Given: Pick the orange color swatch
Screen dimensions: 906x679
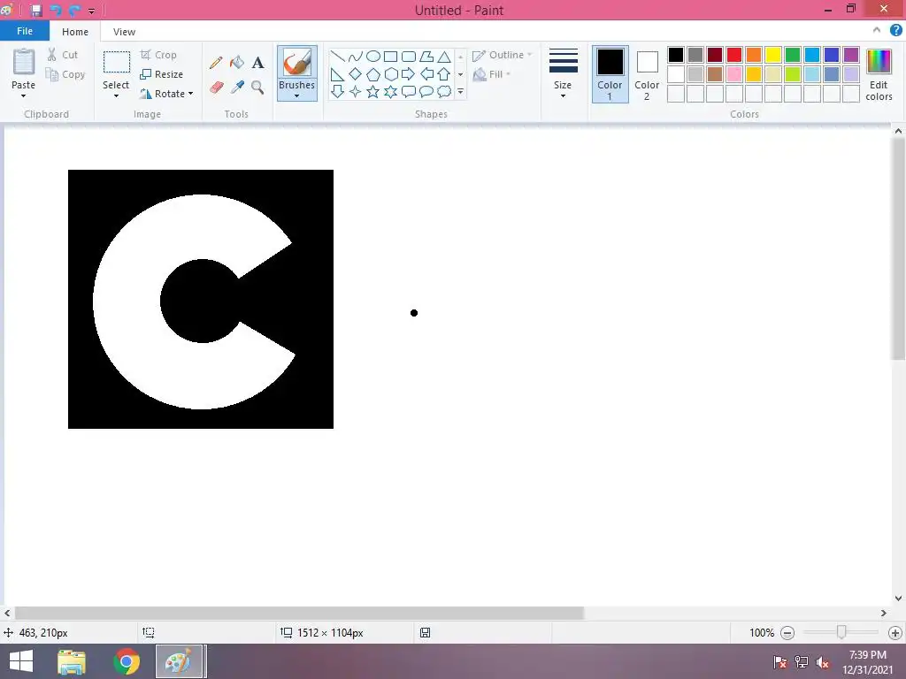Looking at the screenshot, I should (754, 55).
